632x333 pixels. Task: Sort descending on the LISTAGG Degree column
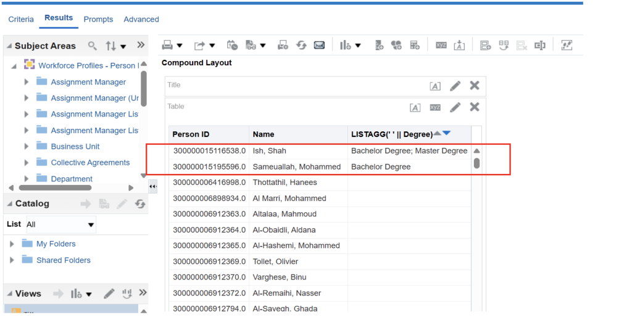(447, 134)
